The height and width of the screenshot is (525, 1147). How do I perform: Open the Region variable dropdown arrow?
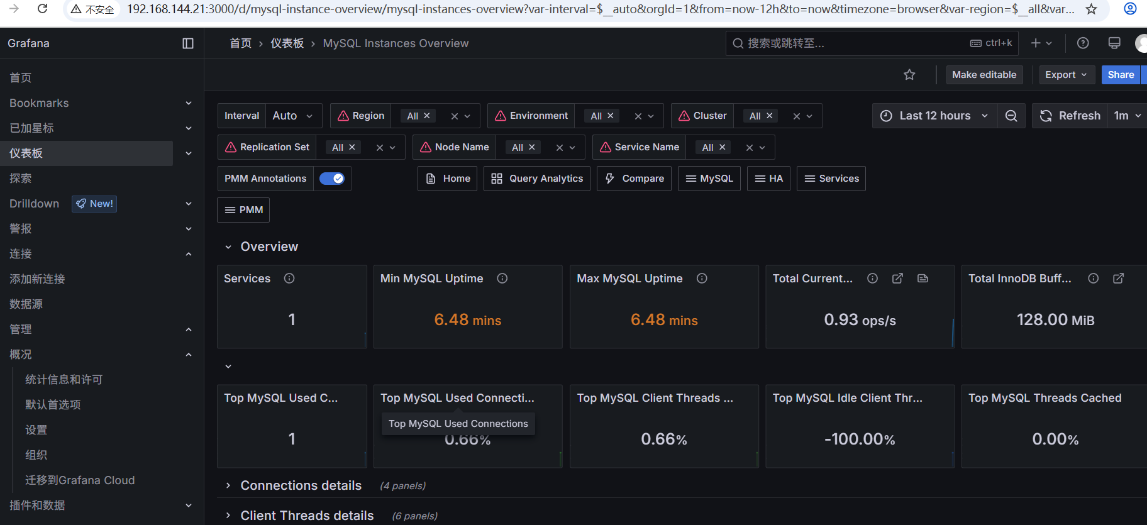pyautogui.click(x=467, y=116)
